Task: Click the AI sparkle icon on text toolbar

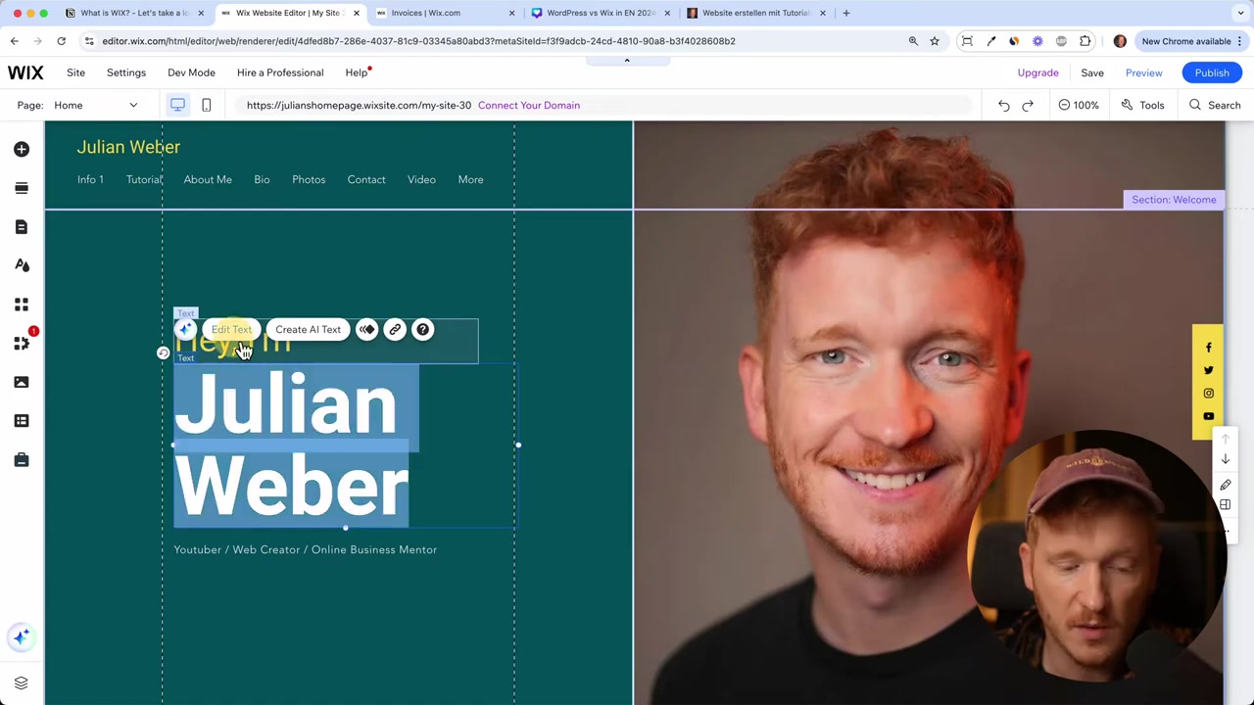Action: [x=185, y=329]
